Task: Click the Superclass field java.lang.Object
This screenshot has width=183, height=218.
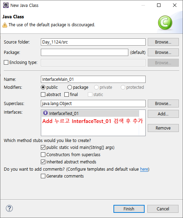Action: [93, 103]
